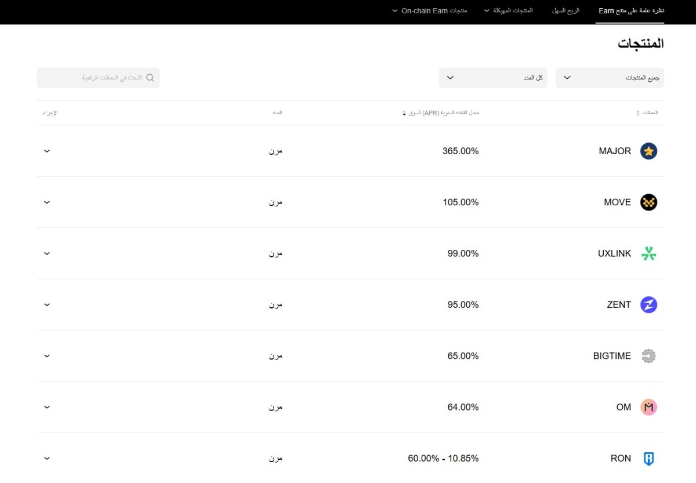Go to the Simple Earn tab
This screenshot has width=696, height=483.
click(565, 11)
